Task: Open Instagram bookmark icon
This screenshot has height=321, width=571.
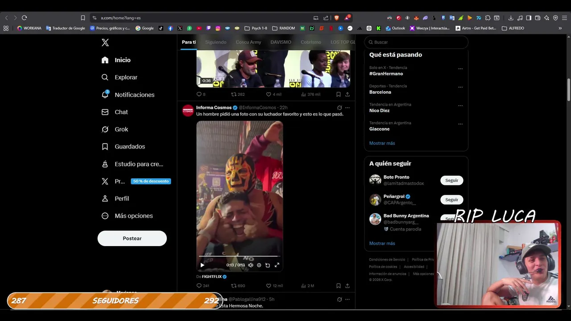Action: click(x=218, y=28)
